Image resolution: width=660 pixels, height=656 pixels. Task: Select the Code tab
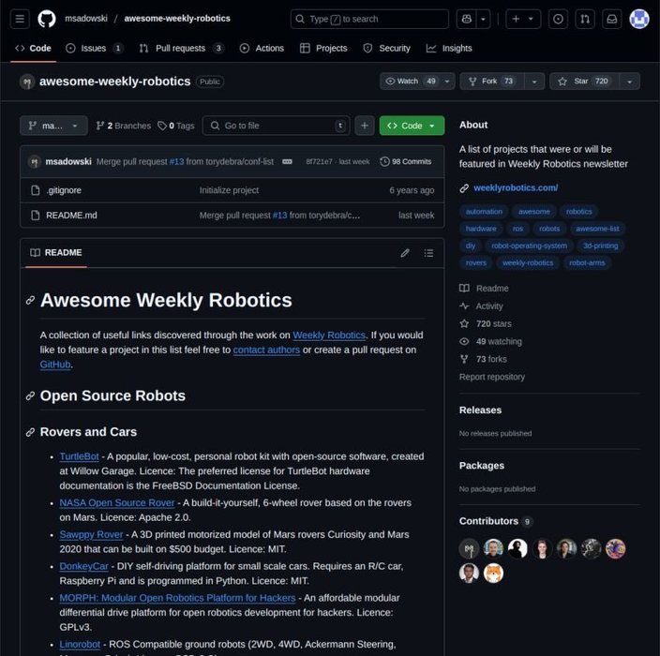33,49
